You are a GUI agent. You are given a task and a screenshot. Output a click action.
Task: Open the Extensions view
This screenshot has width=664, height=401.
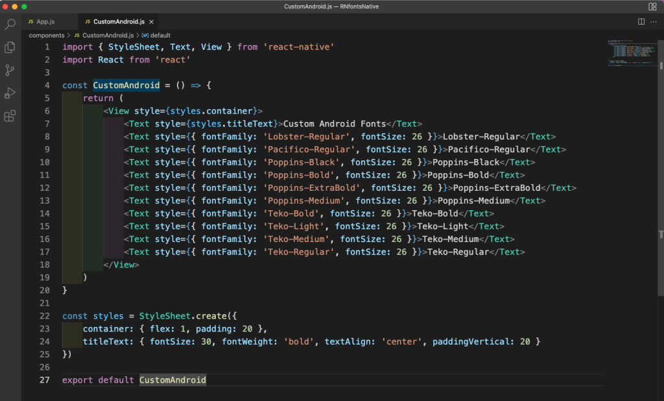click(10, 116)
